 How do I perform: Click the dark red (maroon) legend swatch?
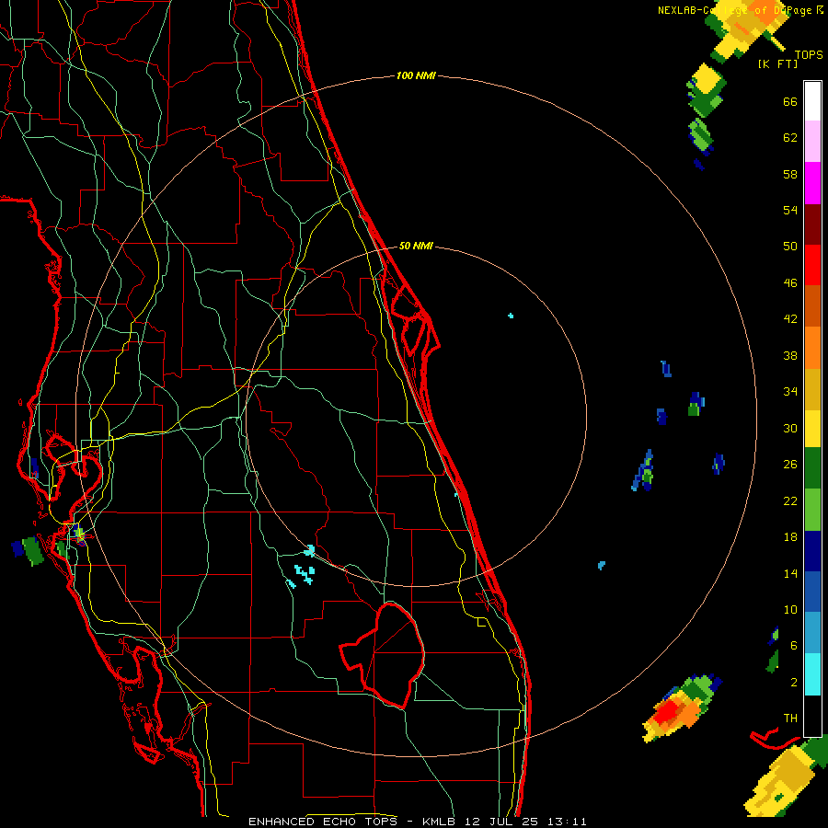pyautogui.click(x=812, y=224)
